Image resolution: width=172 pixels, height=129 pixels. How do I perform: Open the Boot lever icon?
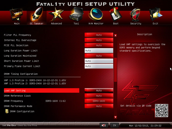coord(115,15)
